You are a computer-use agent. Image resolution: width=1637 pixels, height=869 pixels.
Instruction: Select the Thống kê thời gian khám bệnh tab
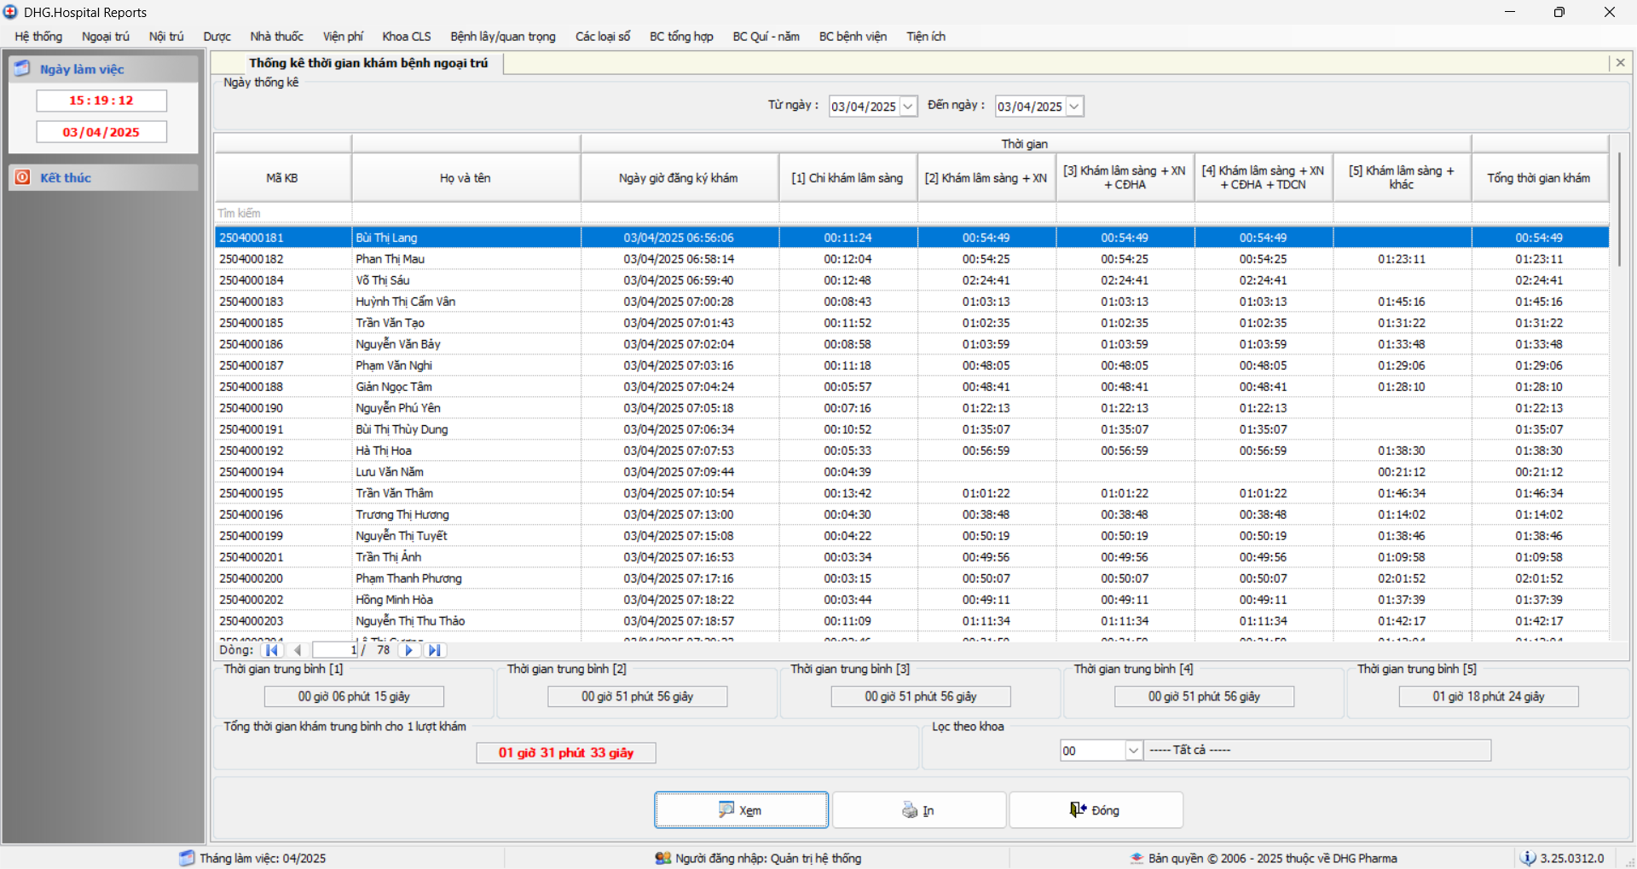pyautogui.click(x=368, y=63)
